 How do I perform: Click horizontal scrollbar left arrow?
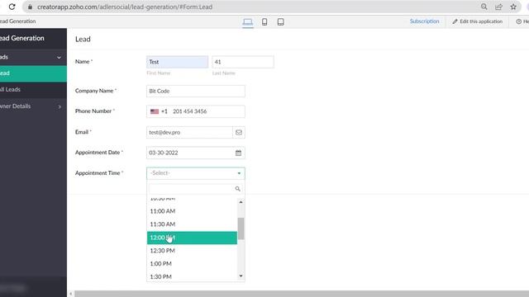[70, 294]
